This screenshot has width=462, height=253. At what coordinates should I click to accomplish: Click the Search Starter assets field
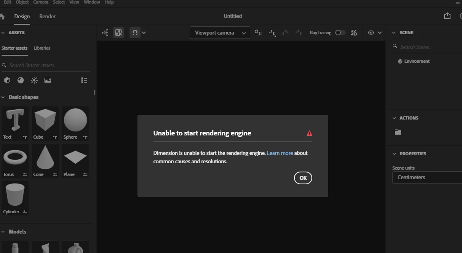coord(46,66)
